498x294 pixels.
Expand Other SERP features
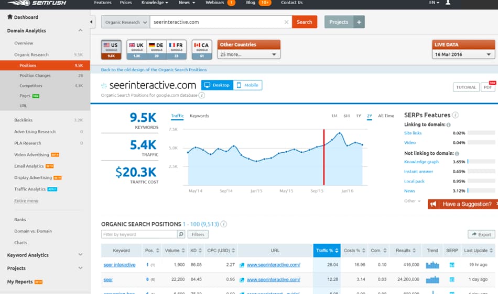pos(412,201)
